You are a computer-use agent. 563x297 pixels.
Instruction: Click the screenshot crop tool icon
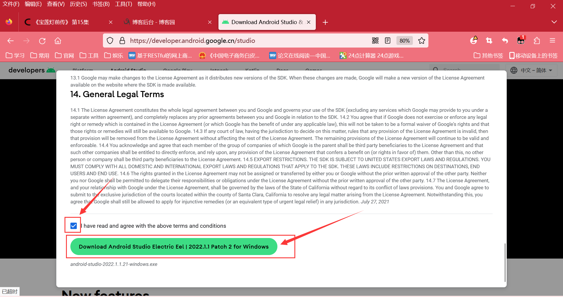pyautogui.click(x=489, y=41)
